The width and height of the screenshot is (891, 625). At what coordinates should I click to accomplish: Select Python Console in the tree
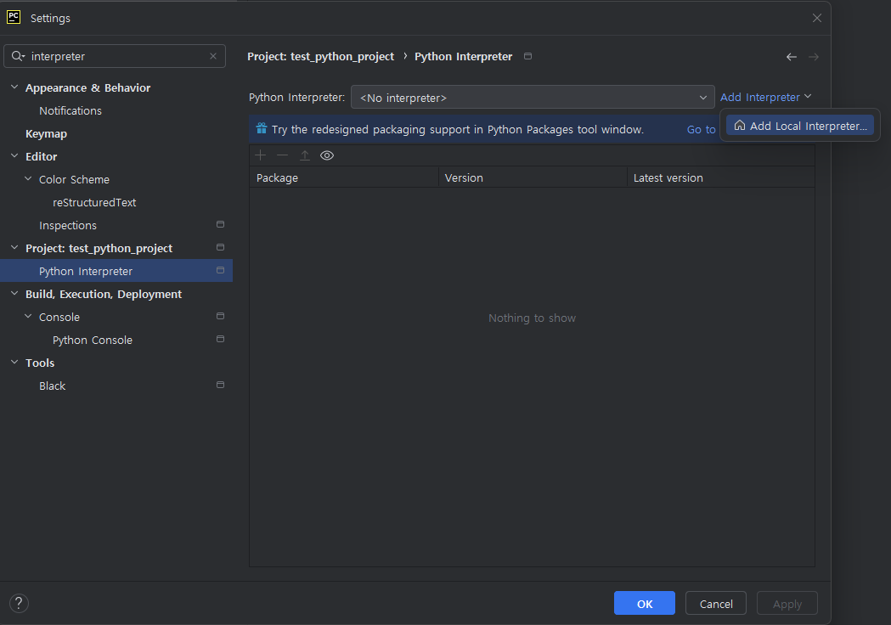93,340
